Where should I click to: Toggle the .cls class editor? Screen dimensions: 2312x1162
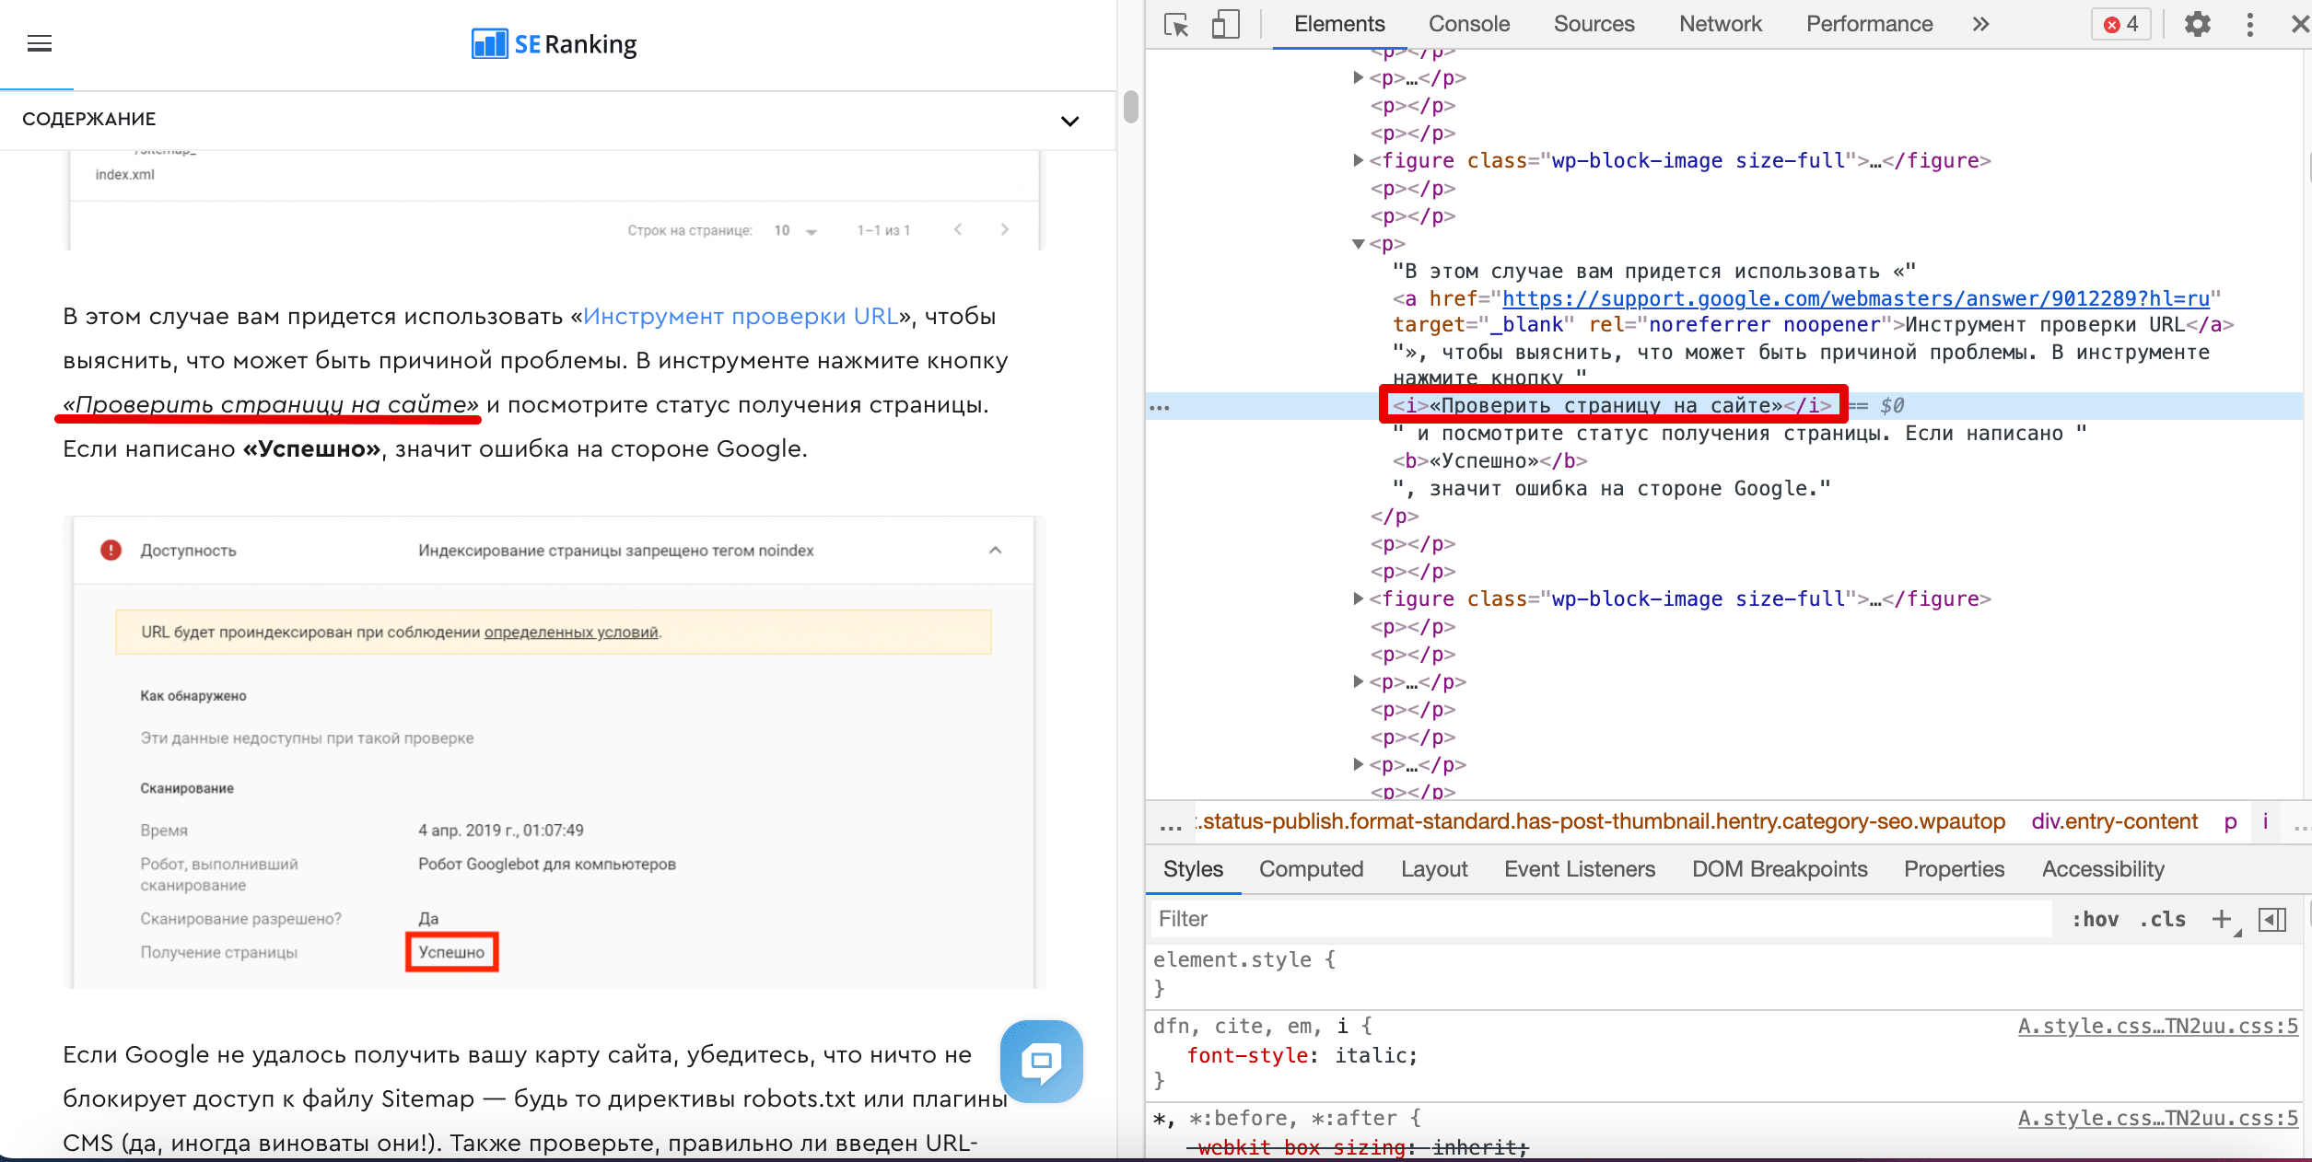(2162, 919)
